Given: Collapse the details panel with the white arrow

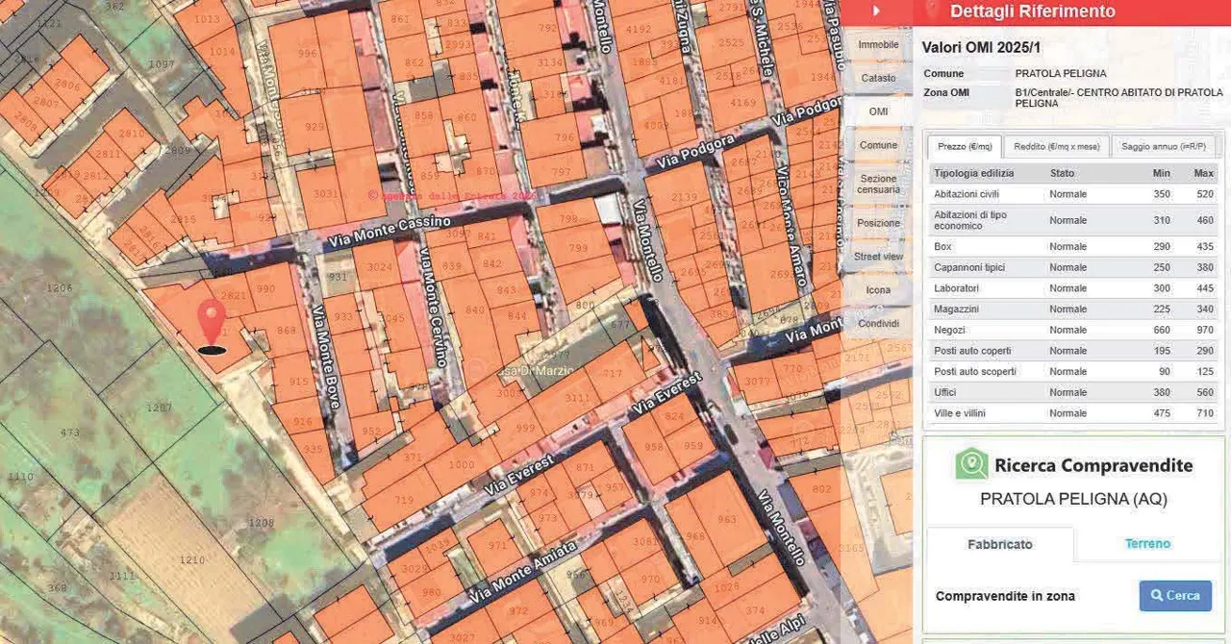Looking at the screenshot, I should click(876, 12).
